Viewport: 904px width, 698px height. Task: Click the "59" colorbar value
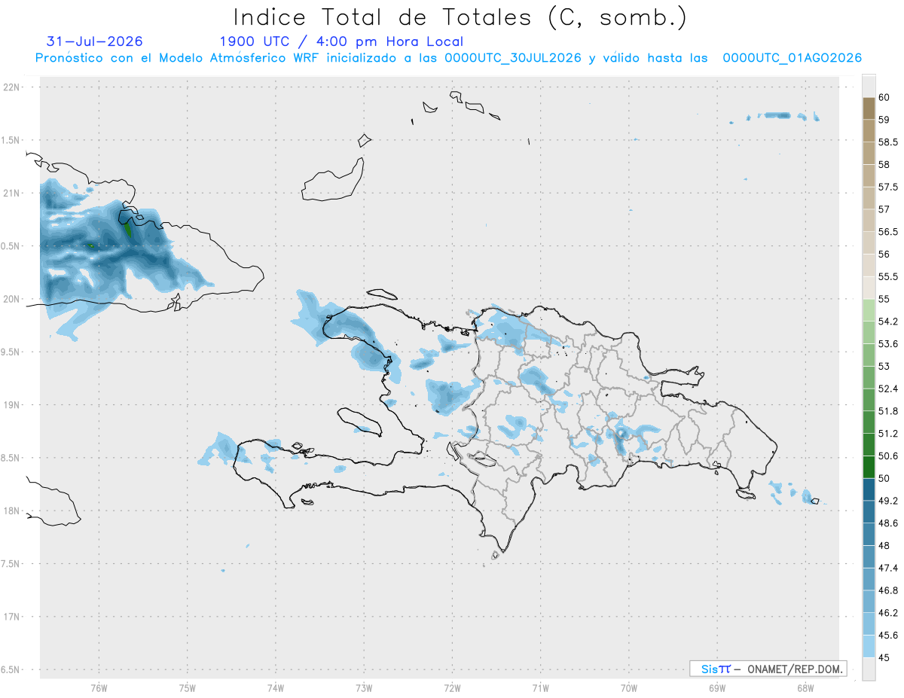coord(884,120)
